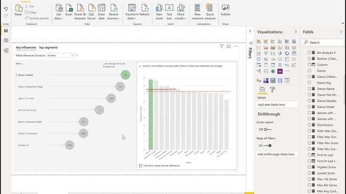Click SQL Server in ribbon

click(91, 12)
